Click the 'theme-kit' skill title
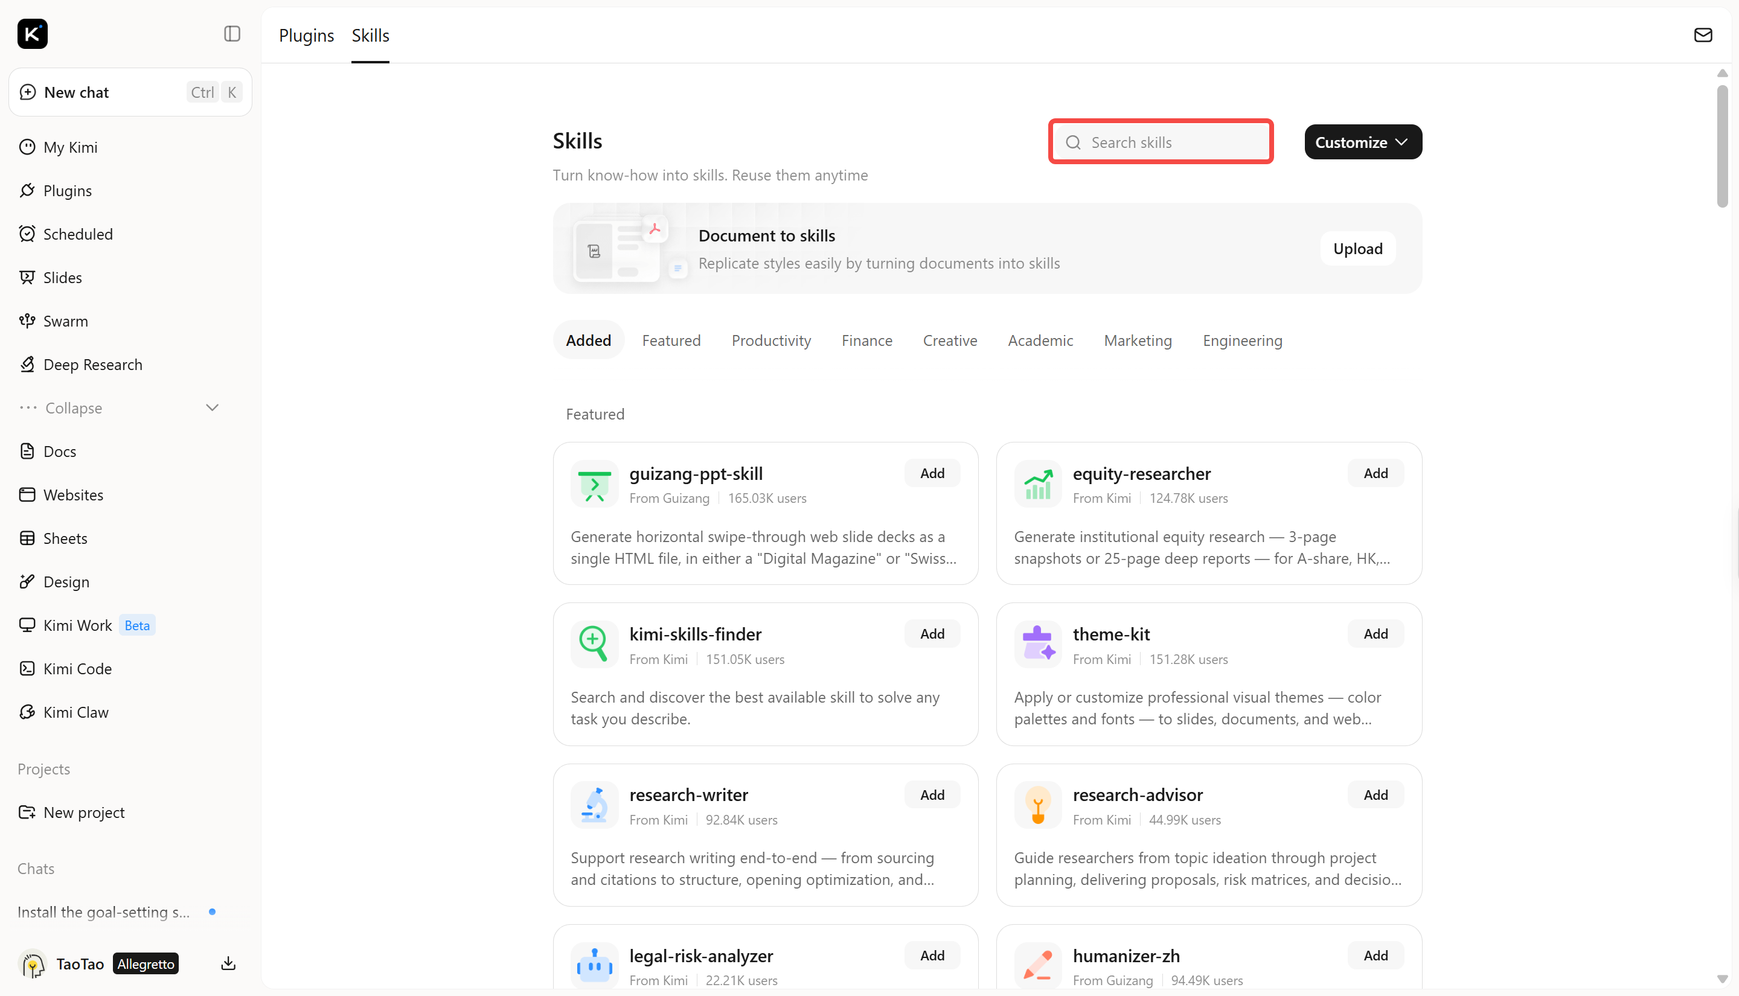Viewport: 1739px width, 996px height. pos(1111,634)
